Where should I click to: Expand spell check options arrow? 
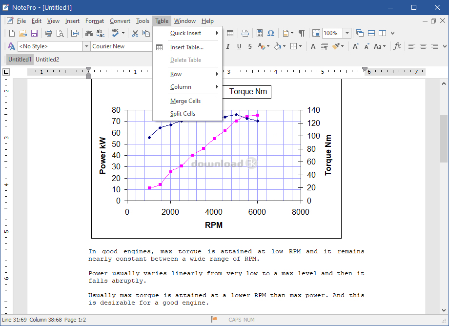coord(123,33)
